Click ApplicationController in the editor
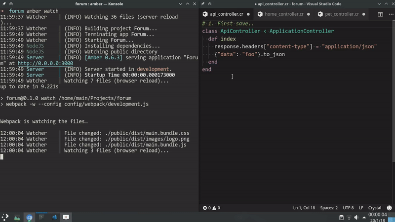Image resolution: width=395 pixels, height=222 pixels. click(x=302, y=31)
